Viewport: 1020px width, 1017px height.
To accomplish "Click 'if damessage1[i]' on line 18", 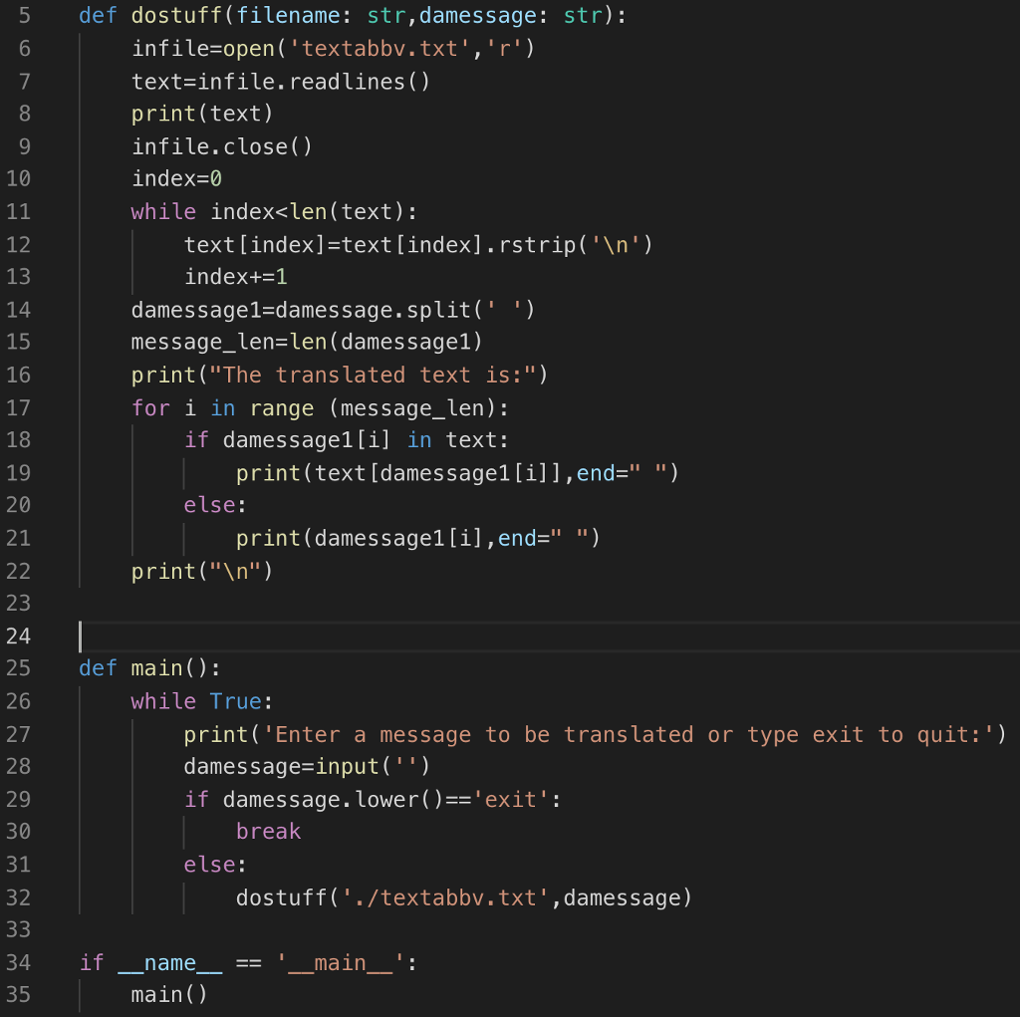I will [x=288, y=440].
